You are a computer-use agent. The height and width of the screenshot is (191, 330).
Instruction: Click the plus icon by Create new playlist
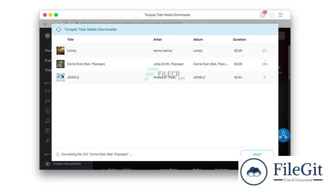point(47,164)
